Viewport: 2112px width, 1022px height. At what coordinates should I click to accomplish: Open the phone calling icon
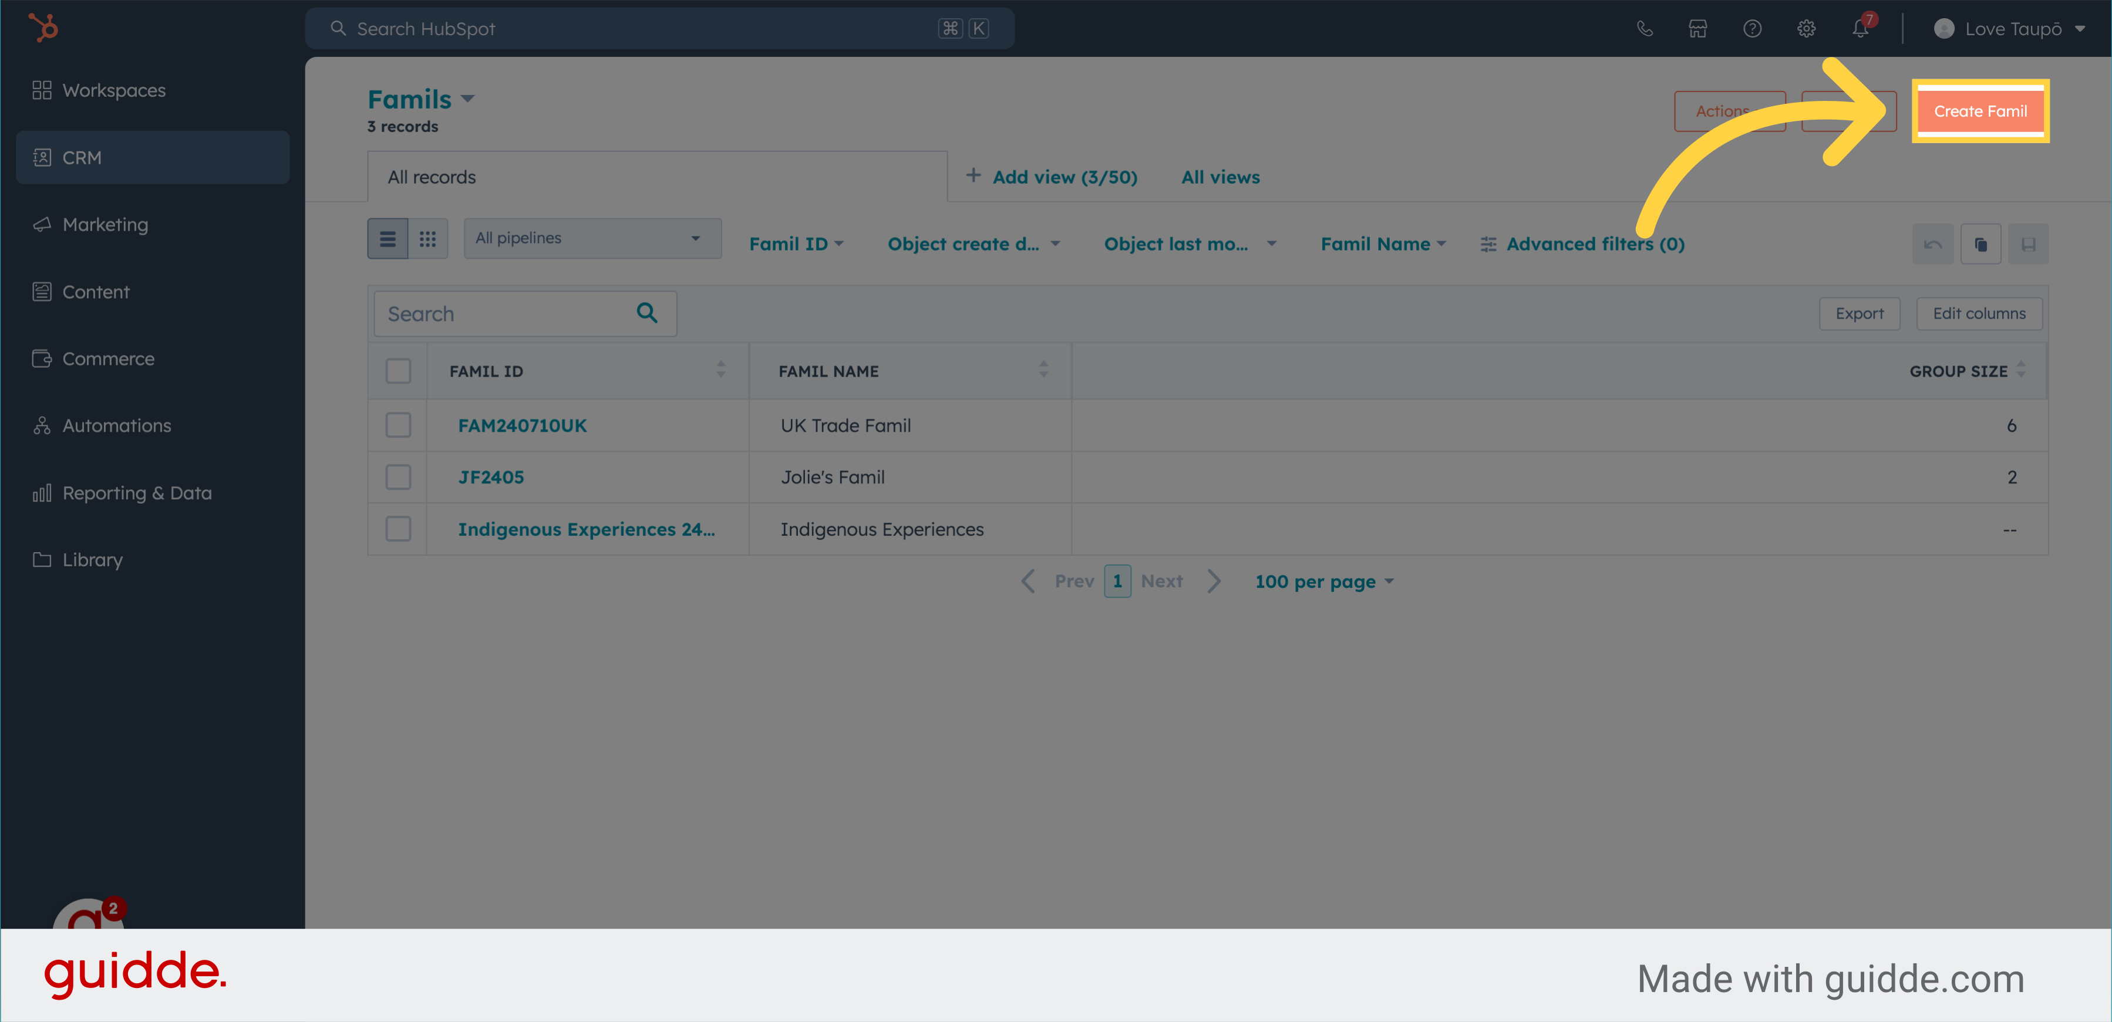pyautogui.click(x=1644, y=29)
